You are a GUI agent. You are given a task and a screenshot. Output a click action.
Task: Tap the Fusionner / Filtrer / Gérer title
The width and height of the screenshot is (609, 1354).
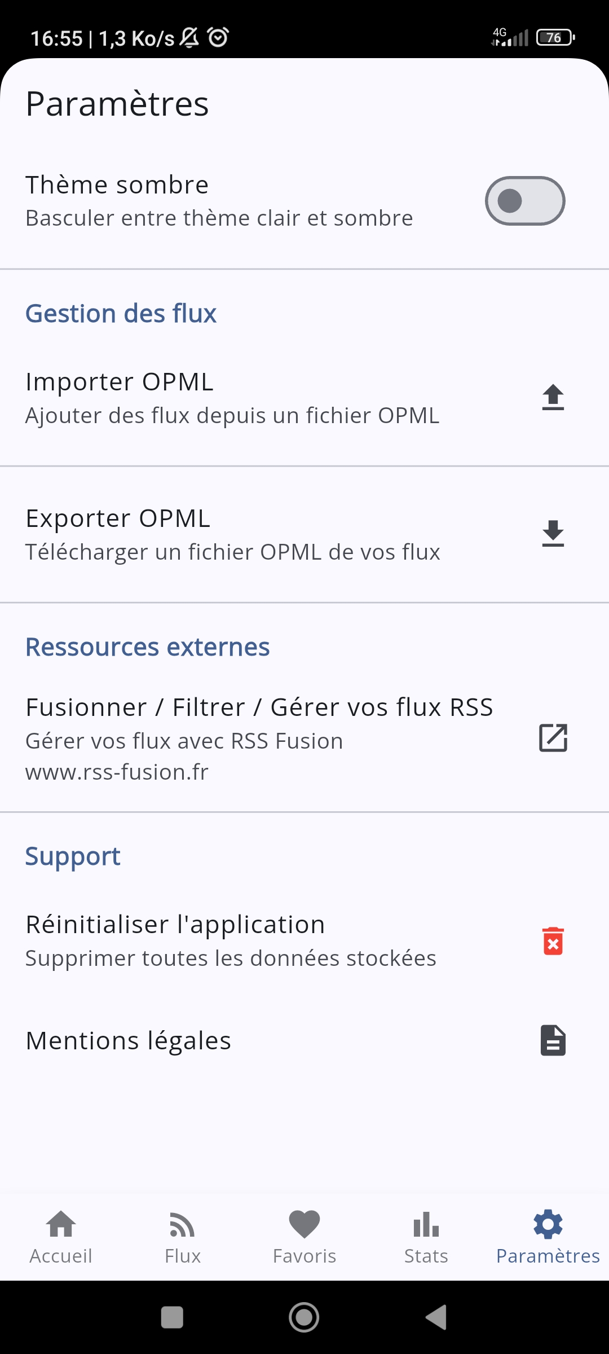tap(259, 707)
